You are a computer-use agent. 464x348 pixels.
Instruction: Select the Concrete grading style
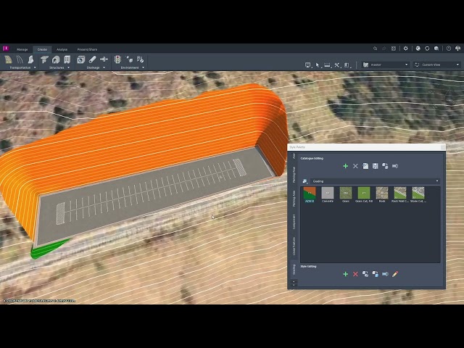pos(328,195)
